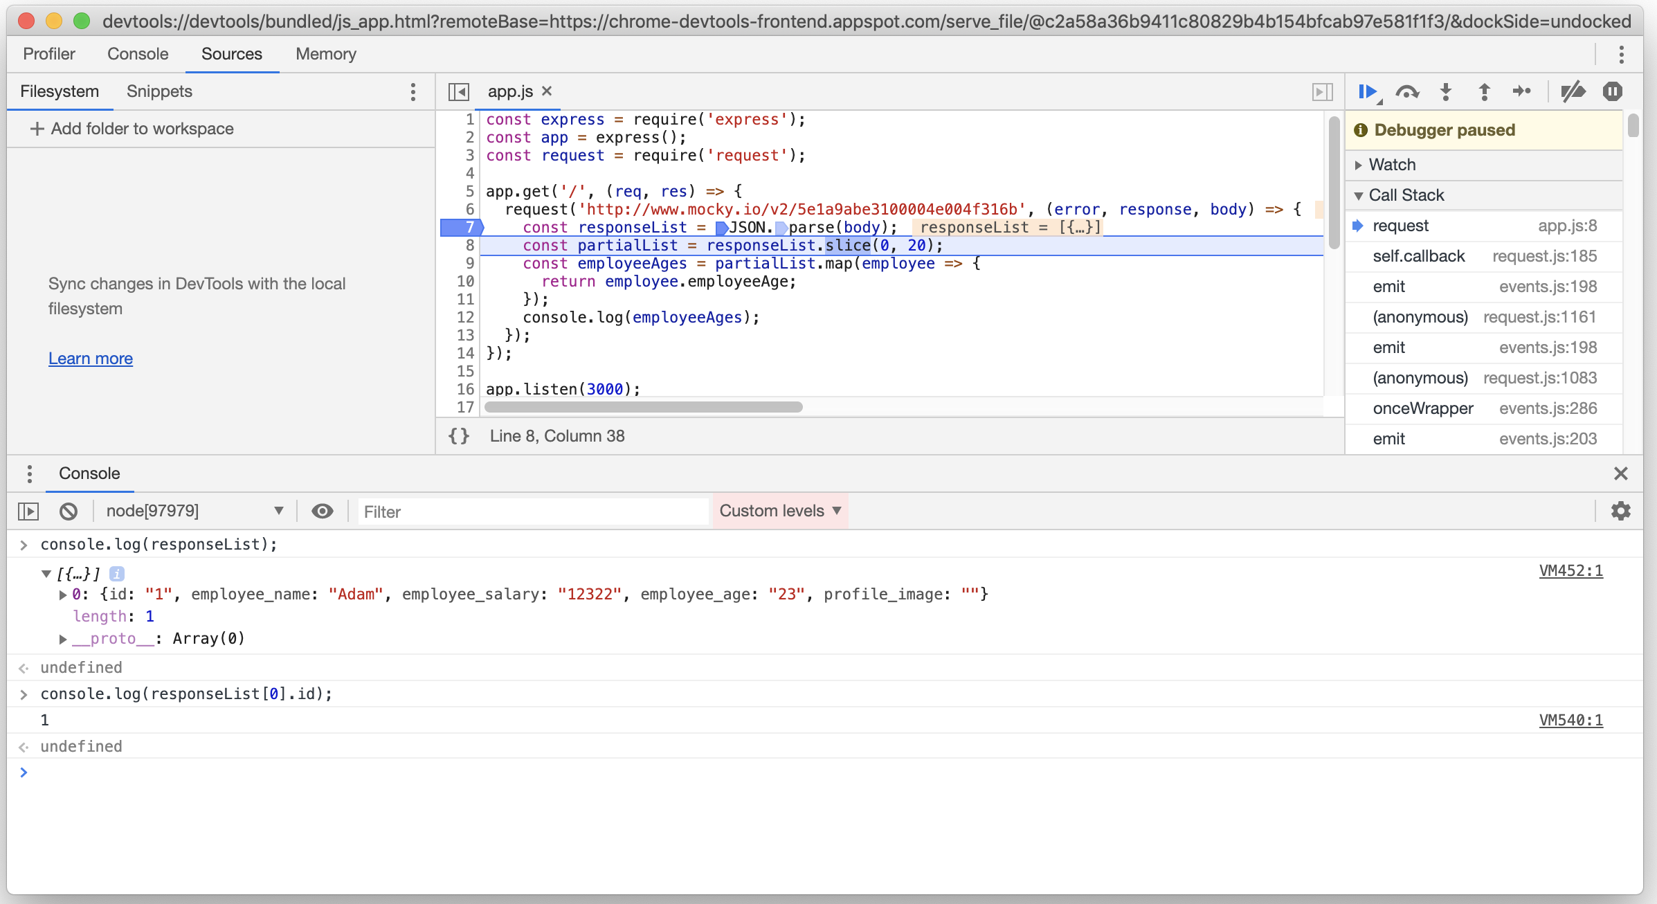Screen dimensions: 1657x904
Task: Follow the Learn more link
Action: pyautogui.click(x=91, y=359)
